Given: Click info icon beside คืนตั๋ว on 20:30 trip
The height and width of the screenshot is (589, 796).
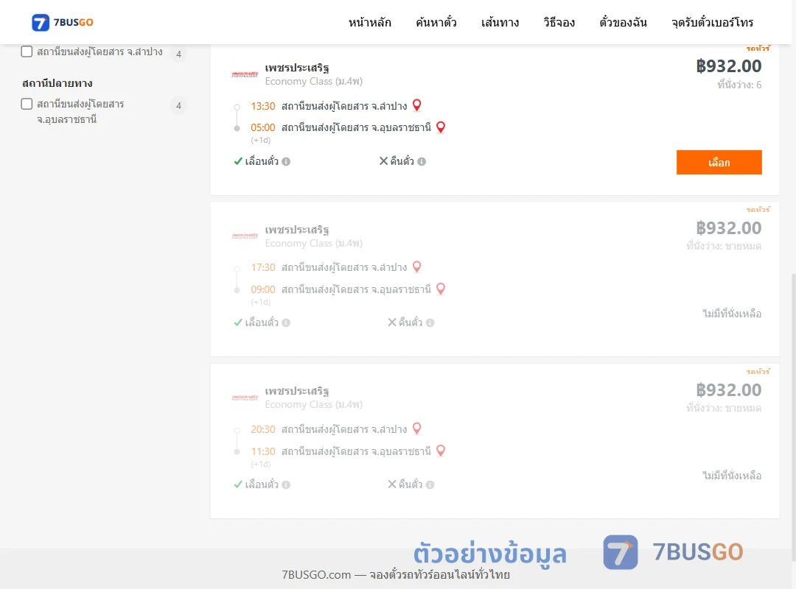Looking at the screenshot, I should pyautogui.click(x=430, y=485).
